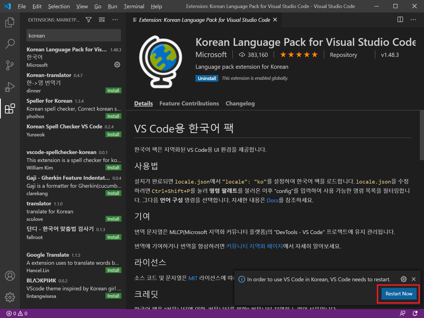This screenshot has width=424, height=318.
Task: Open the Source Control view
Action: (10, 65)
